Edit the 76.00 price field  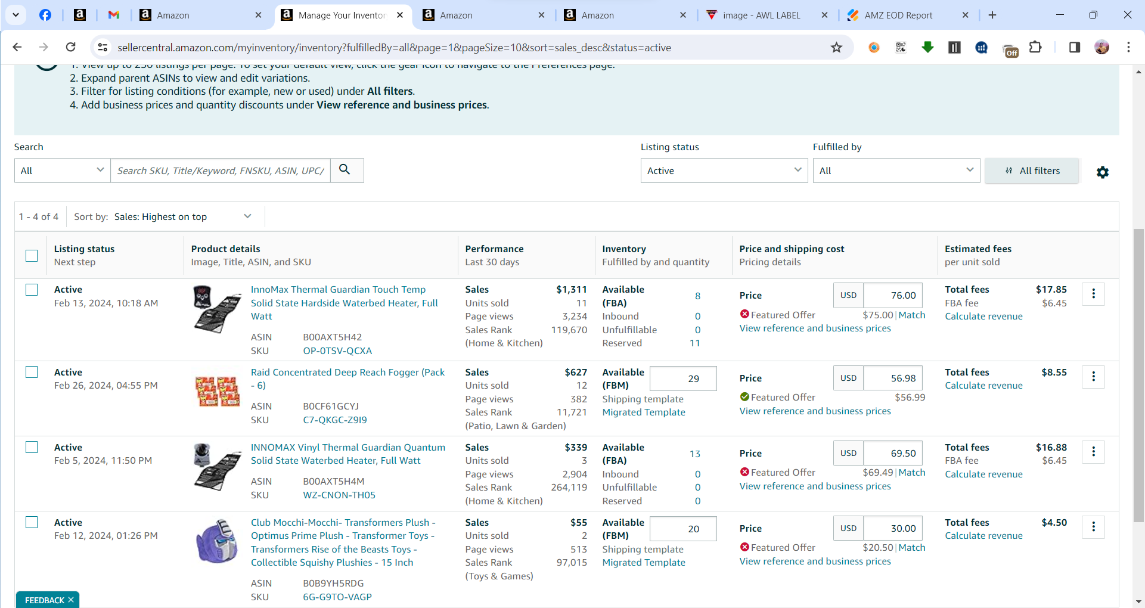click(x=892, y=295)
